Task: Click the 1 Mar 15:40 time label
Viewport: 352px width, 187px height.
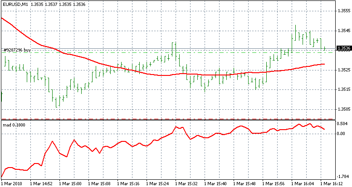Action: pyautogui.click(x=215, y=184)
